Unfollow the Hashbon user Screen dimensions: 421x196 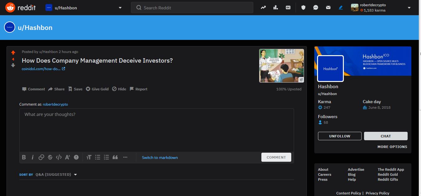[x=339, y=136]
